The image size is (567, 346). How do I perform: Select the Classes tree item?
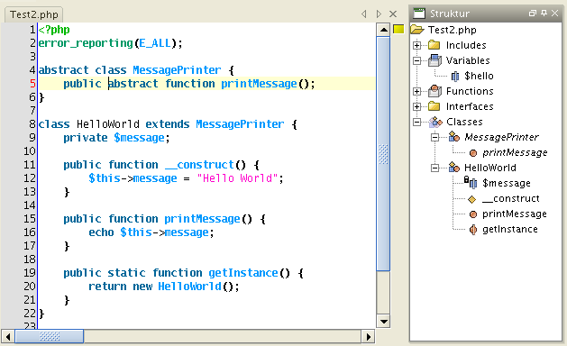tap(464, 122)
